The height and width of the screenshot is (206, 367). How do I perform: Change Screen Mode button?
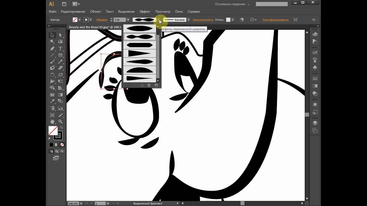(56, 158)
